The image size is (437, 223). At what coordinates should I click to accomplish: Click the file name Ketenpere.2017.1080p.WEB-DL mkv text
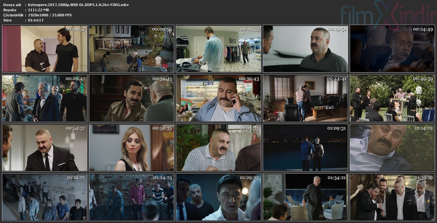click(78, 5)
